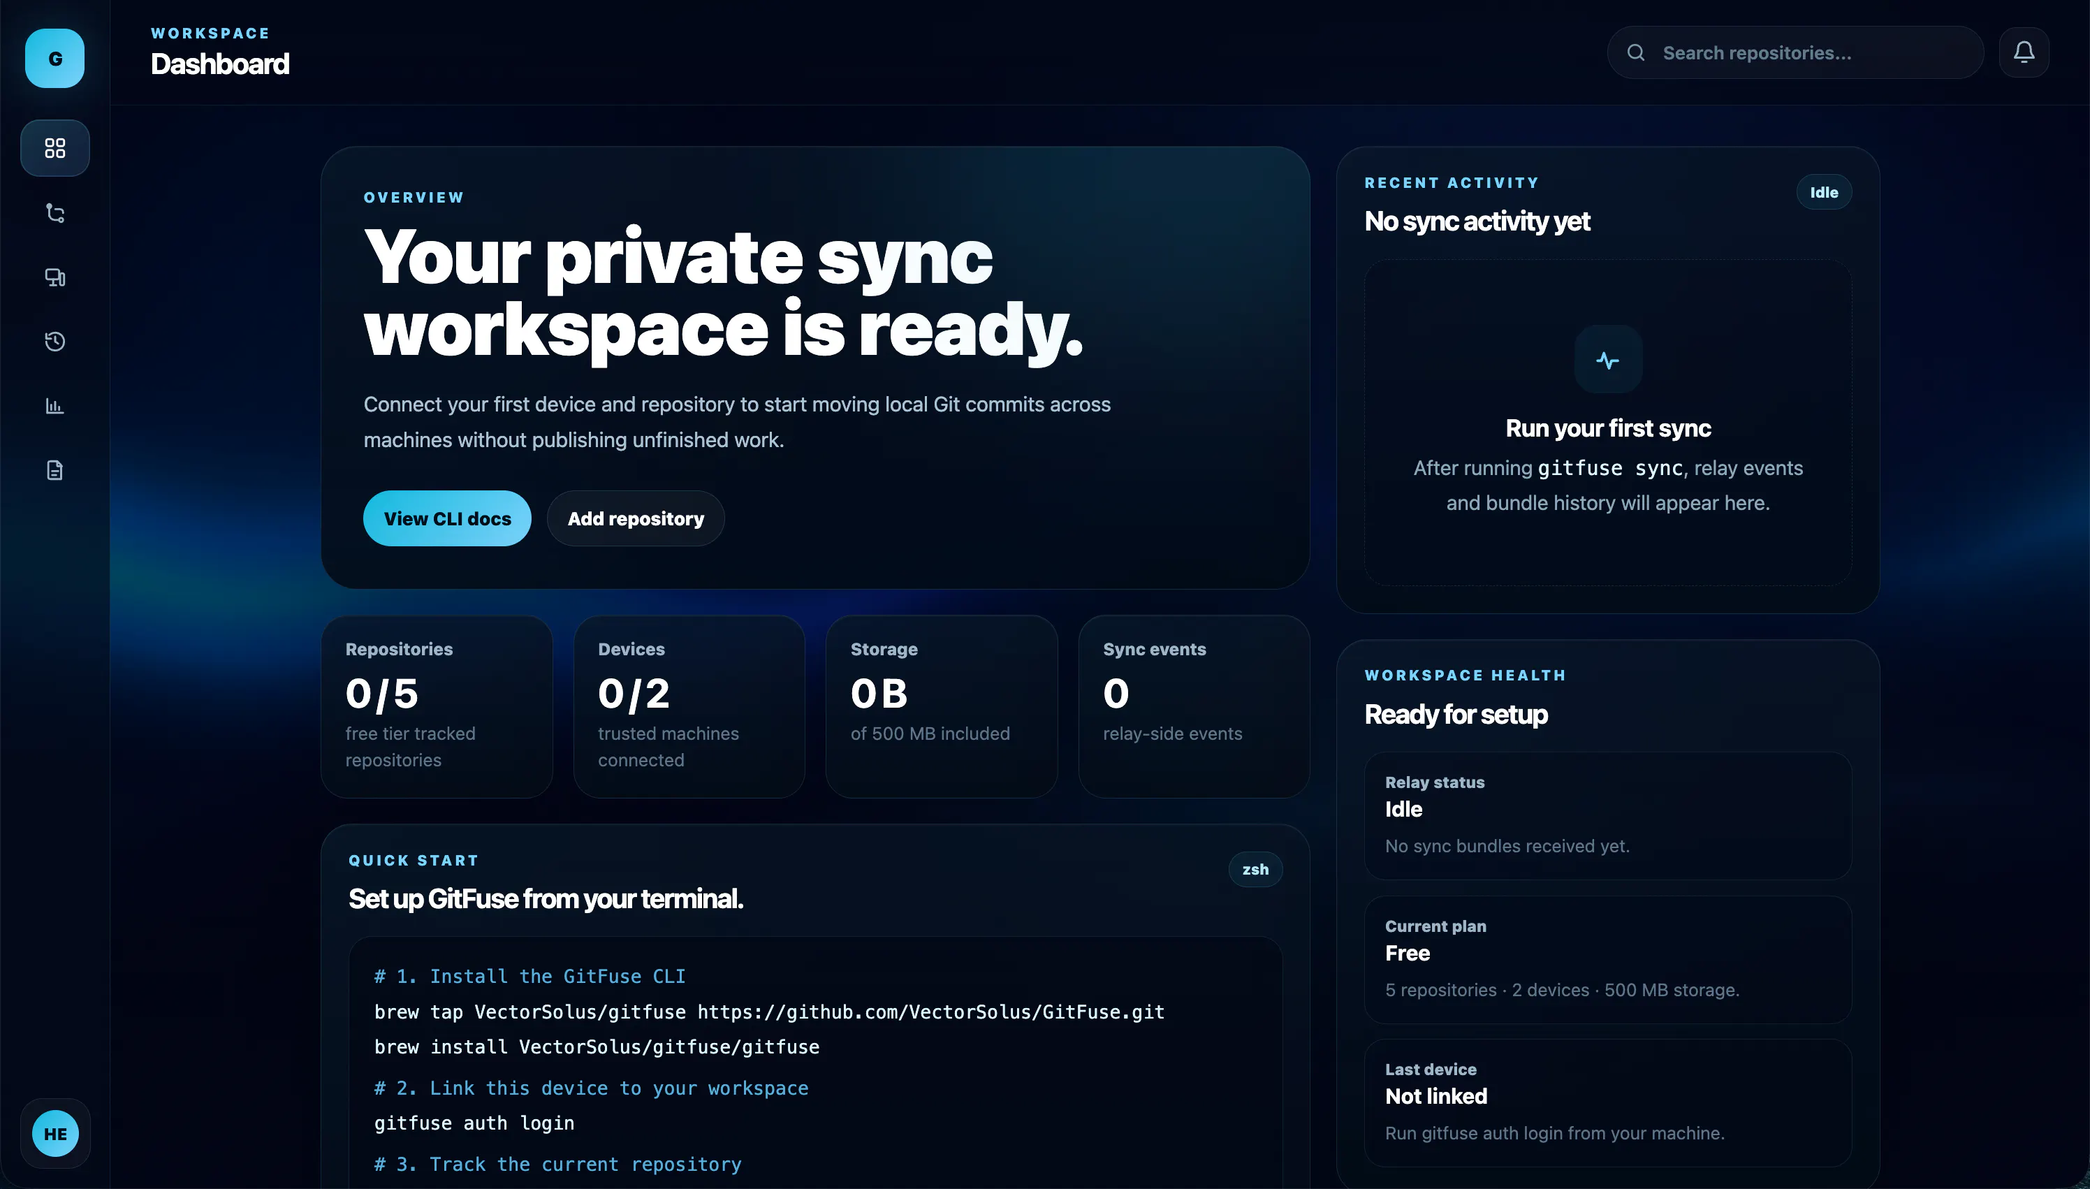Click 'free tier tracked repositories' text
Viewport: 2090px width, 1189px height.
click(x=410, y=746)
